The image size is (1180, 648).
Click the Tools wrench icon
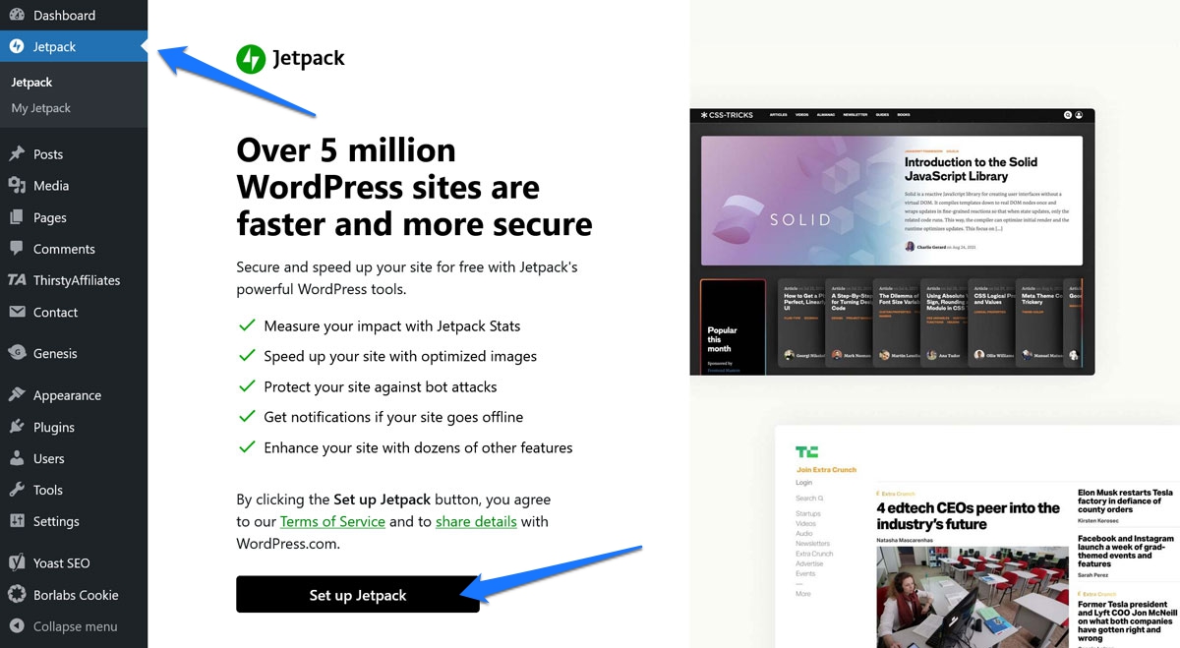[16, 490]
